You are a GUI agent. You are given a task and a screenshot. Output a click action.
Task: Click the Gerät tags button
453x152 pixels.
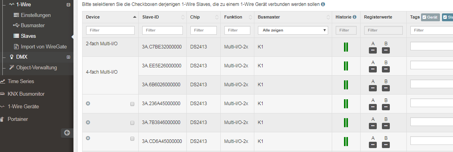430,17
